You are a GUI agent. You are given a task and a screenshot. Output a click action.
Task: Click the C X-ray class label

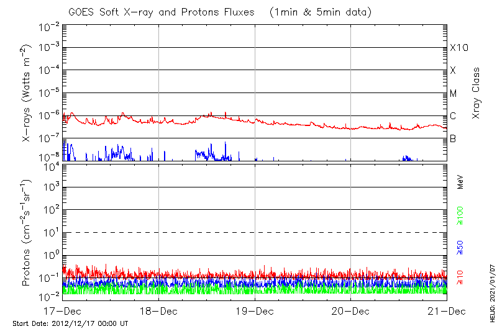[454, 116]
